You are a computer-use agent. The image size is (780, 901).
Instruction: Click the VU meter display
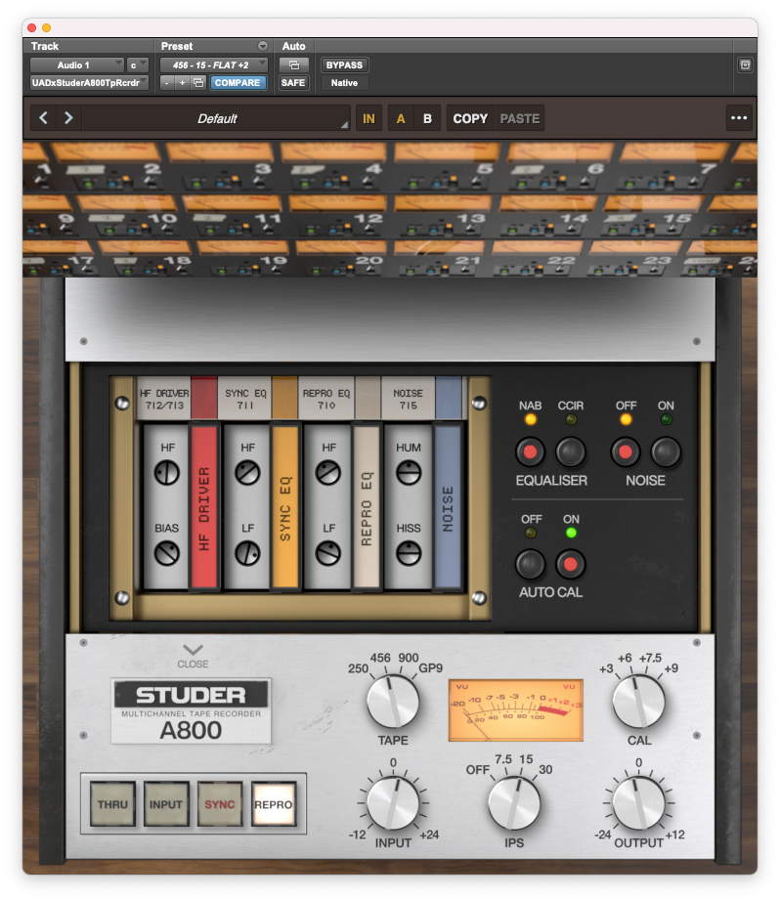pyautogui.click(x=515, y=710)
